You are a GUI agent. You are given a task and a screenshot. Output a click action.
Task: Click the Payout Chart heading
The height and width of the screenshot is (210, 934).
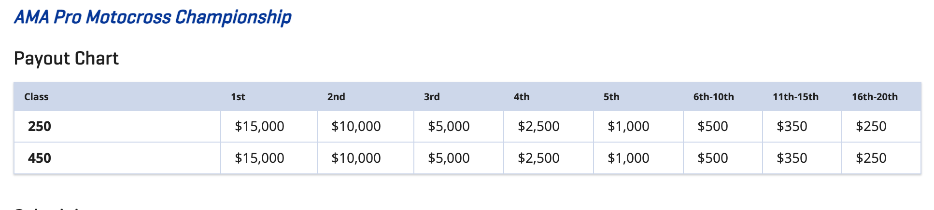pos(66,58)
